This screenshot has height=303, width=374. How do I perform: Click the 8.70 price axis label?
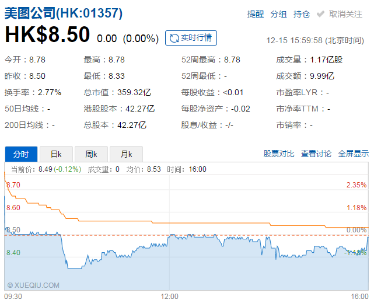13,185
